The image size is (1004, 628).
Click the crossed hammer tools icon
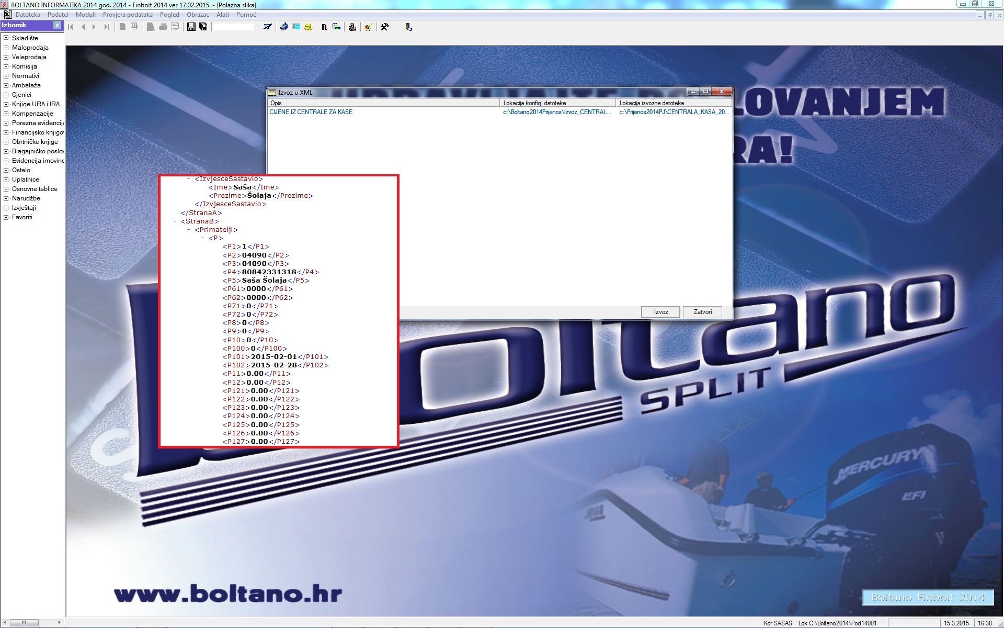[x=385, y=27]
